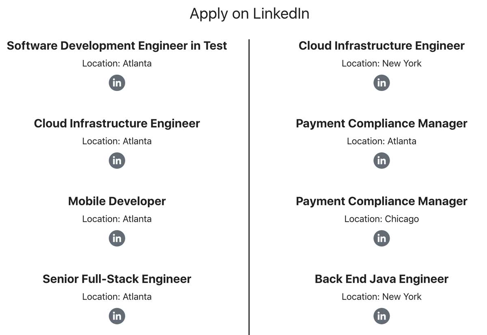The height and width of the screenshot is (335, 487).
Task: Select the Mobile Developer job title
Action: [x=117, y=201]
